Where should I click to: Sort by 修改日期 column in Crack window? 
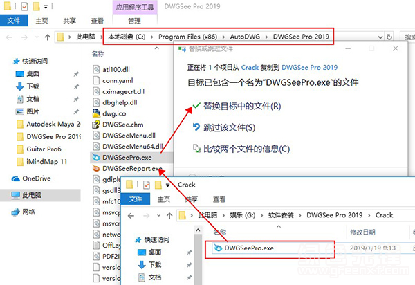point(362,232)
